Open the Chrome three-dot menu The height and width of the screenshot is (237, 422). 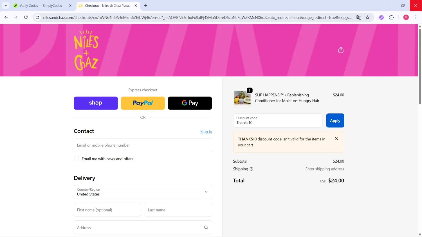[x=416, y=17]
